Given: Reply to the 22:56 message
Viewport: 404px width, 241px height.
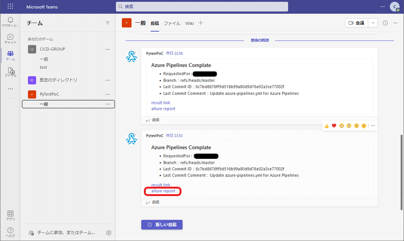Looking at the screenshot, I should (x=153, y=120).
